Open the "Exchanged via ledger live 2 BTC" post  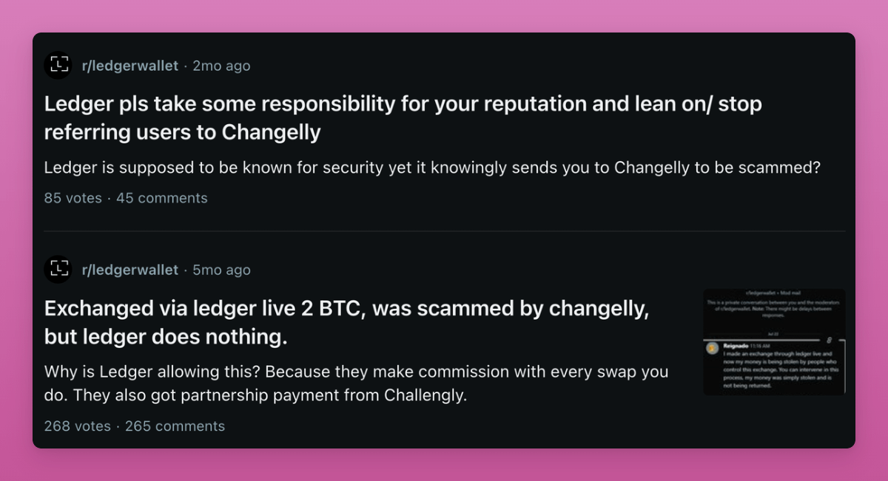pos(346,322)
